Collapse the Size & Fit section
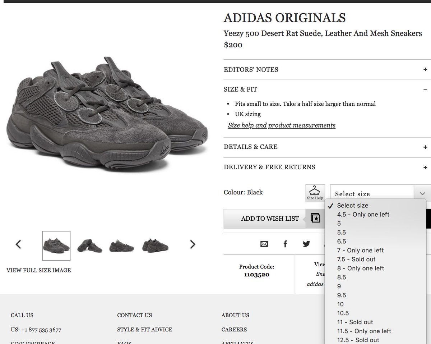This screenshot has width=431, height=344. (x=425, y=90)
